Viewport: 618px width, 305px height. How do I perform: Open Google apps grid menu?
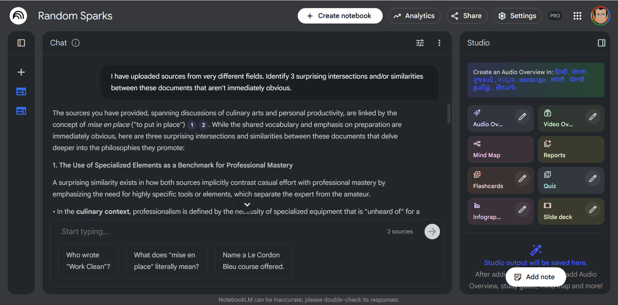[577, 16]
